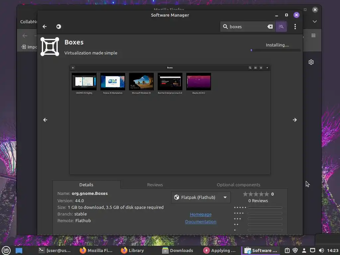Select the version 44.0 text
The image size is (340, 255).
(79, 201)
